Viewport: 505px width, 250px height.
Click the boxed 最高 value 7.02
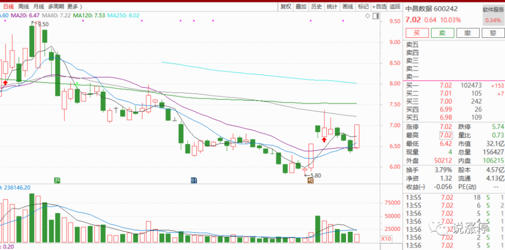[446, 135]
